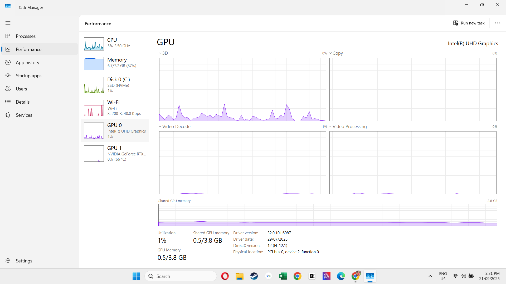Open Settings gear icon at bottom

coord(8,261)
